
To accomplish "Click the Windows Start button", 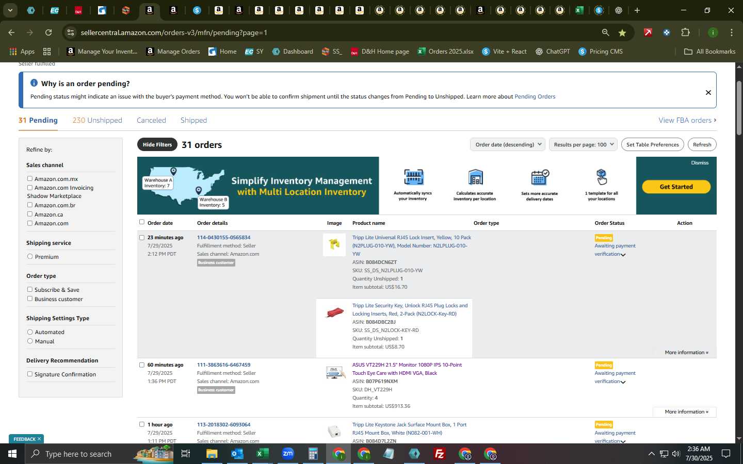I will (12, 454).
